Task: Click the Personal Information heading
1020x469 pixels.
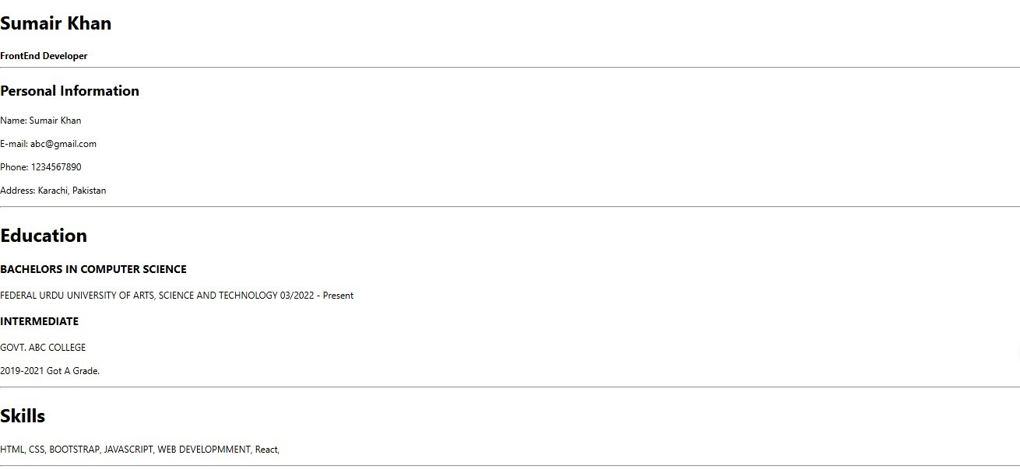Action: coord(69,91)
